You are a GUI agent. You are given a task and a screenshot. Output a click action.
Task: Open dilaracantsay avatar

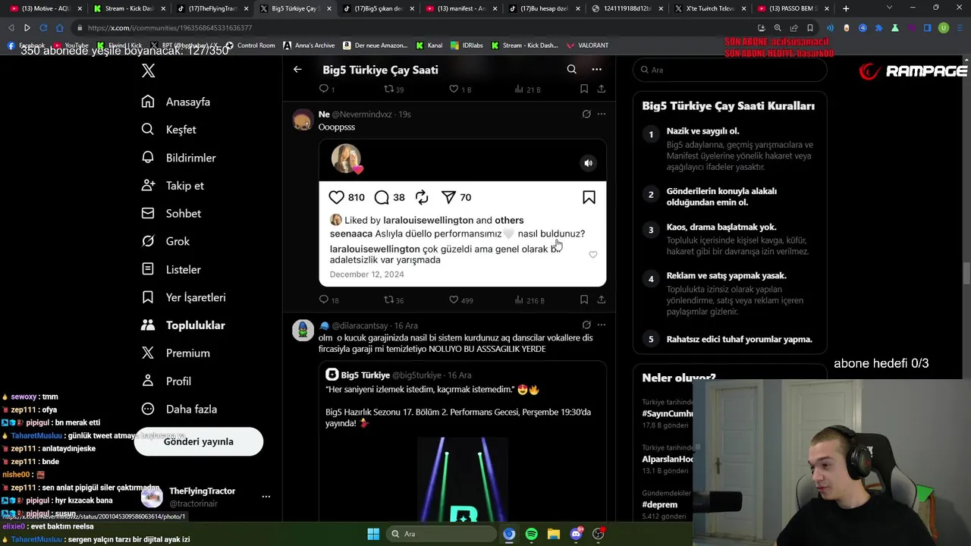(303, 330)
